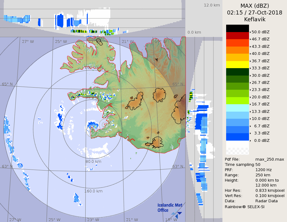Image resolution: width=287 pixels, height=222 pixels.
Task: Click the 80.0 km label in the sea
Action: [93, 161]
